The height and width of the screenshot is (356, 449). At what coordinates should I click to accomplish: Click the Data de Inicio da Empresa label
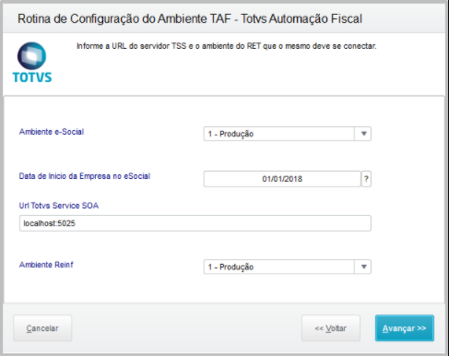click(x=85, y=176)
